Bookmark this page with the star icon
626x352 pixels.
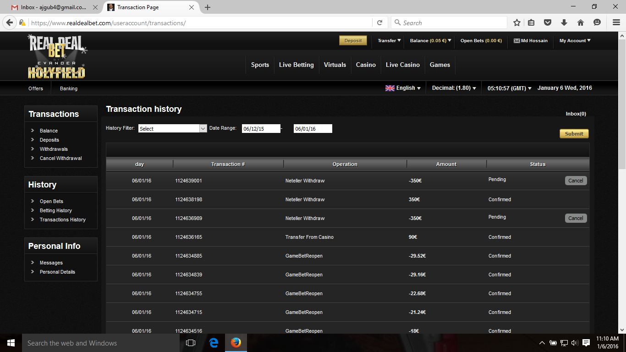click(x=517, y=22)
